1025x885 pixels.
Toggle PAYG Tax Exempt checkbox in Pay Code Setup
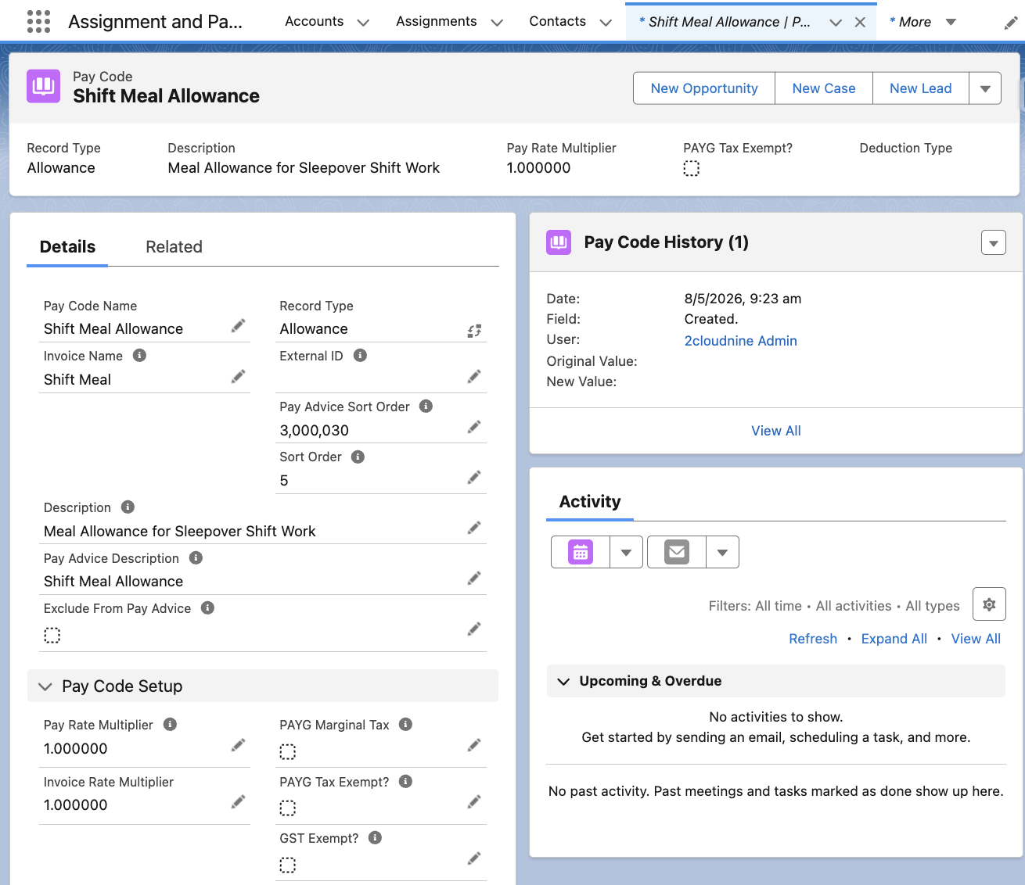(x=288, y=808)
